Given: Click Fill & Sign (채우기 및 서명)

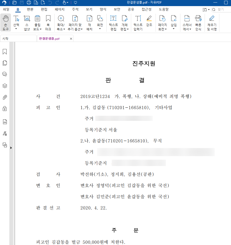Looking at the screenshot, I should [212, 23].
